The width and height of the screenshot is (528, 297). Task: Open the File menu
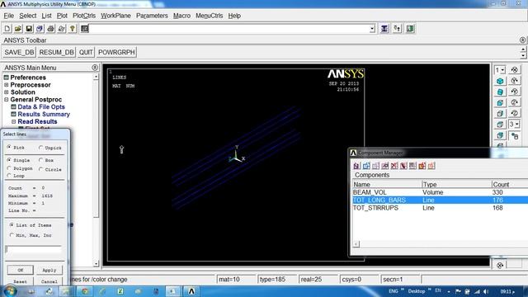pos(8,16)
